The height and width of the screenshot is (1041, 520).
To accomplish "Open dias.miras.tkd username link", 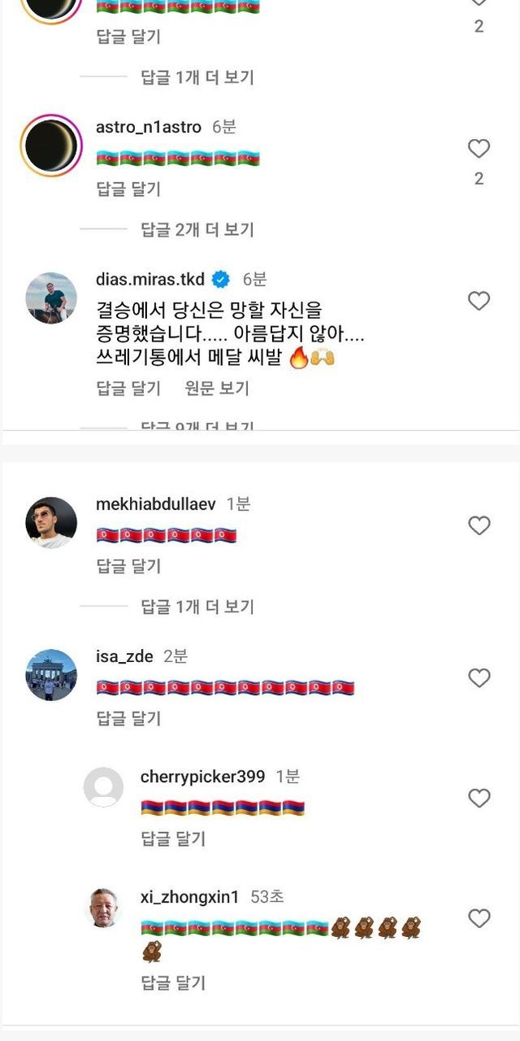I will (x=150, y=280).
